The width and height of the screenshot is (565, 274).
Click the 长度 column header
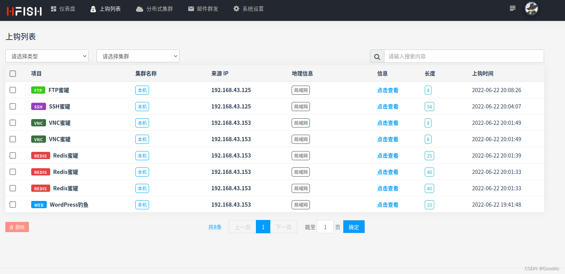430,73
